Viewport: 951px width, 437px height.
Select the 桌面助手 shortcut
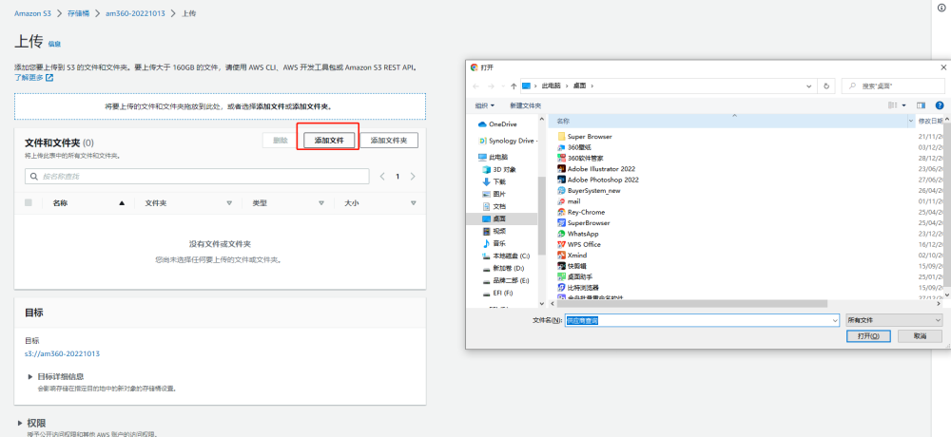point(575,277)
